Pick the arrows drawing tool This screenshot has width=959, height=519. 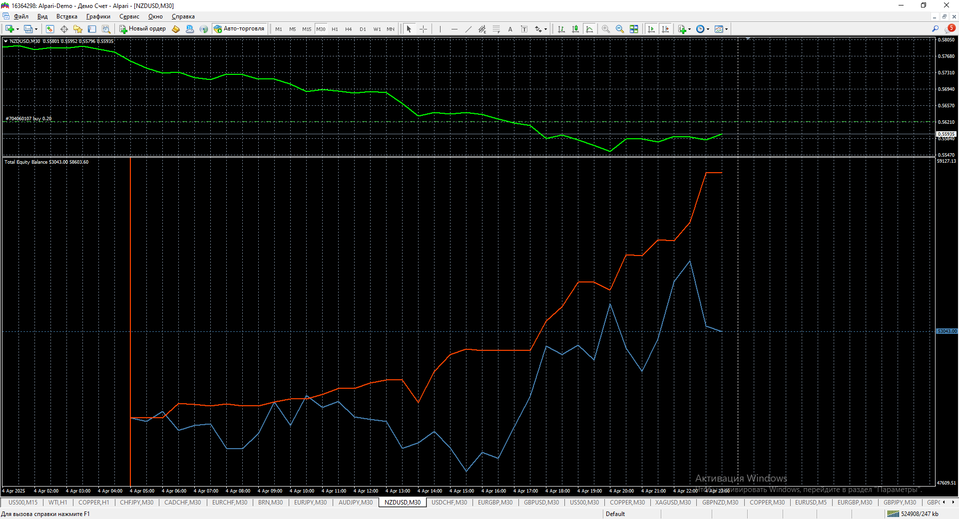click(538, 29)
